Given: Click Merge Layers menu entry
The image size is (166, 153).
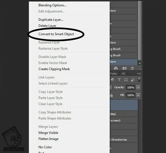Looking at the screenshot, I should click(48, 127).
